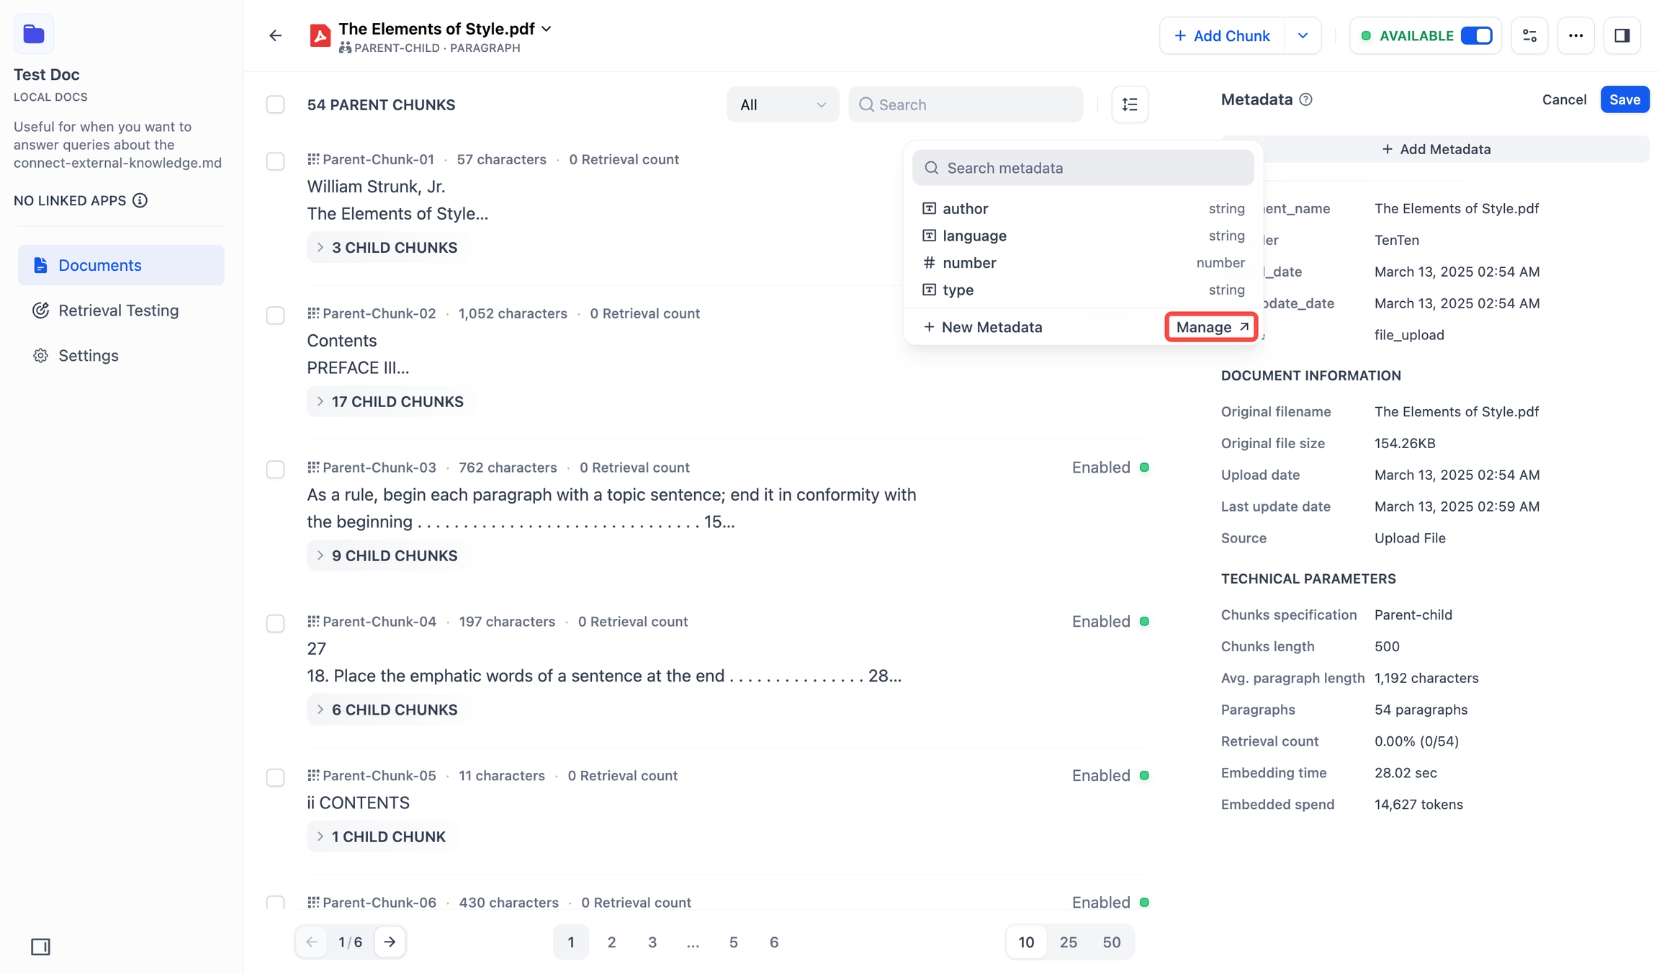Image resolution: width=1659 pixels, height=974 pixels.
Task: Click the collapse/expand chunks list icon
Action: coord(1130,104)
